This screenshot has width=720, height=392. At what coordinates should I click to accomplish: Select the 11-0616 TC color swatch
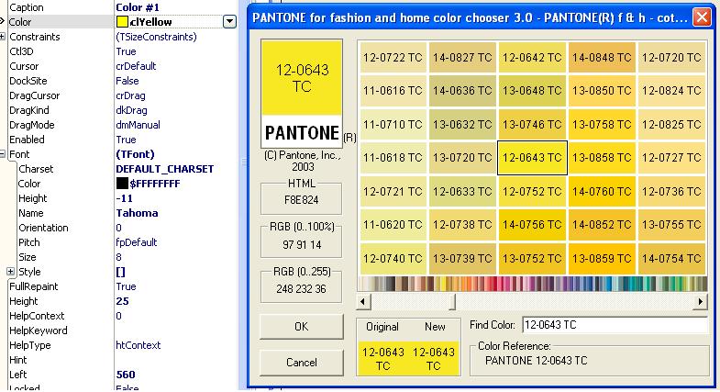click(393, 91)
